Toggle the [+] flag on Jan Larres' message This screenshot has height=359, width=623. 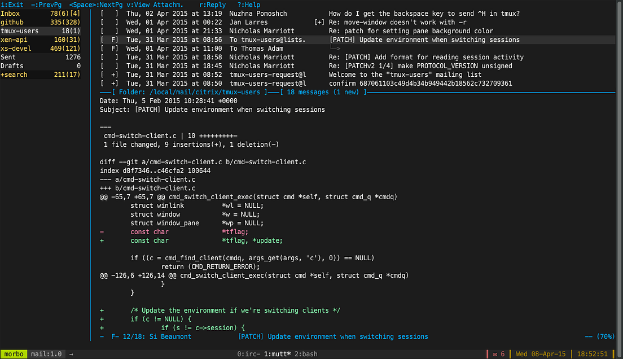point(318,22)
